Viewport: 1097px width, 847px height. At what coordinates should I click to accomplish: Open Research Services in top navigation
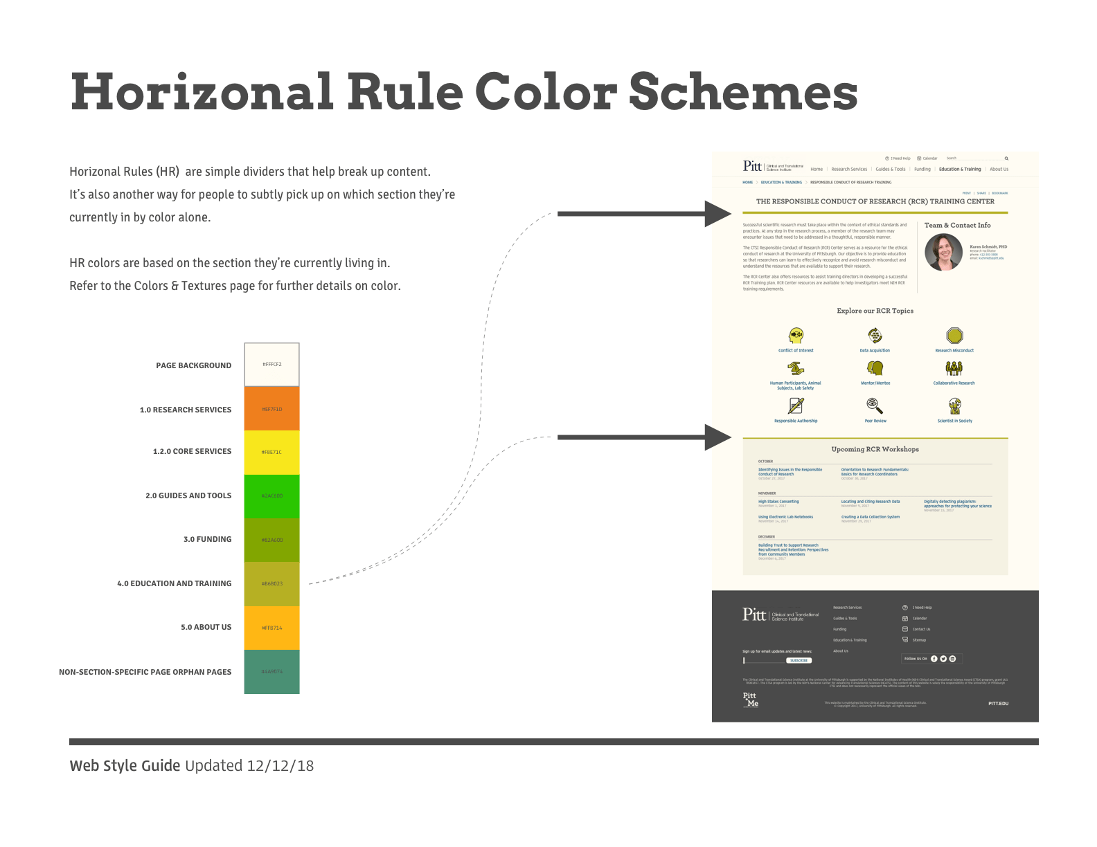click(849, 170)
